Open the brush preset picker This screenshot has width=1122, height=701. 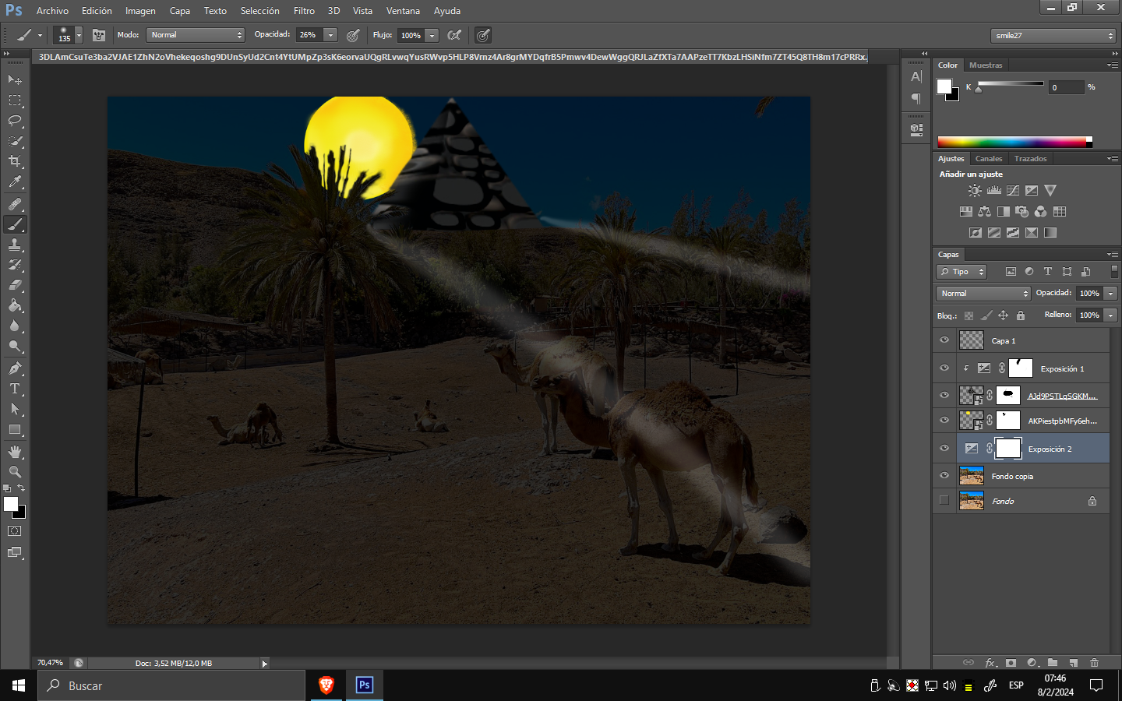(x=69, y=35)
